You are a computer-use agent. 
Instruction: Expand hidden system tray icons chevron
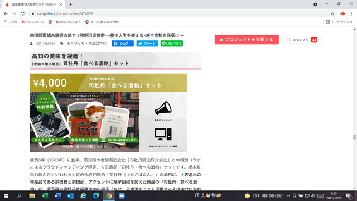(288, 196)
